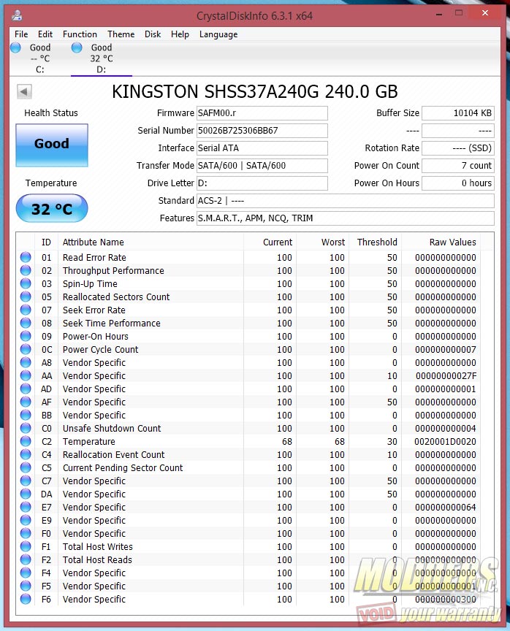Open the Disk menu

click(153, 34)
